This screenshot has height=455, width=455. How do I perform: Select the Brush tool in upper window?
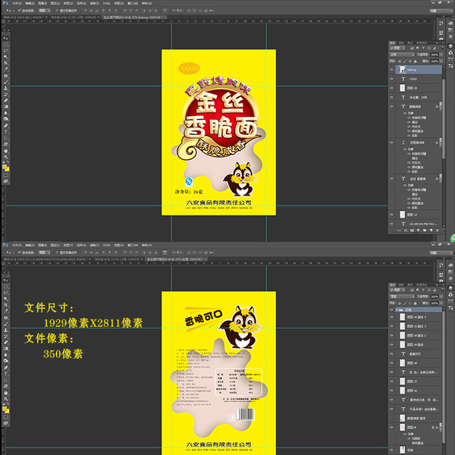tap(5, 82)
